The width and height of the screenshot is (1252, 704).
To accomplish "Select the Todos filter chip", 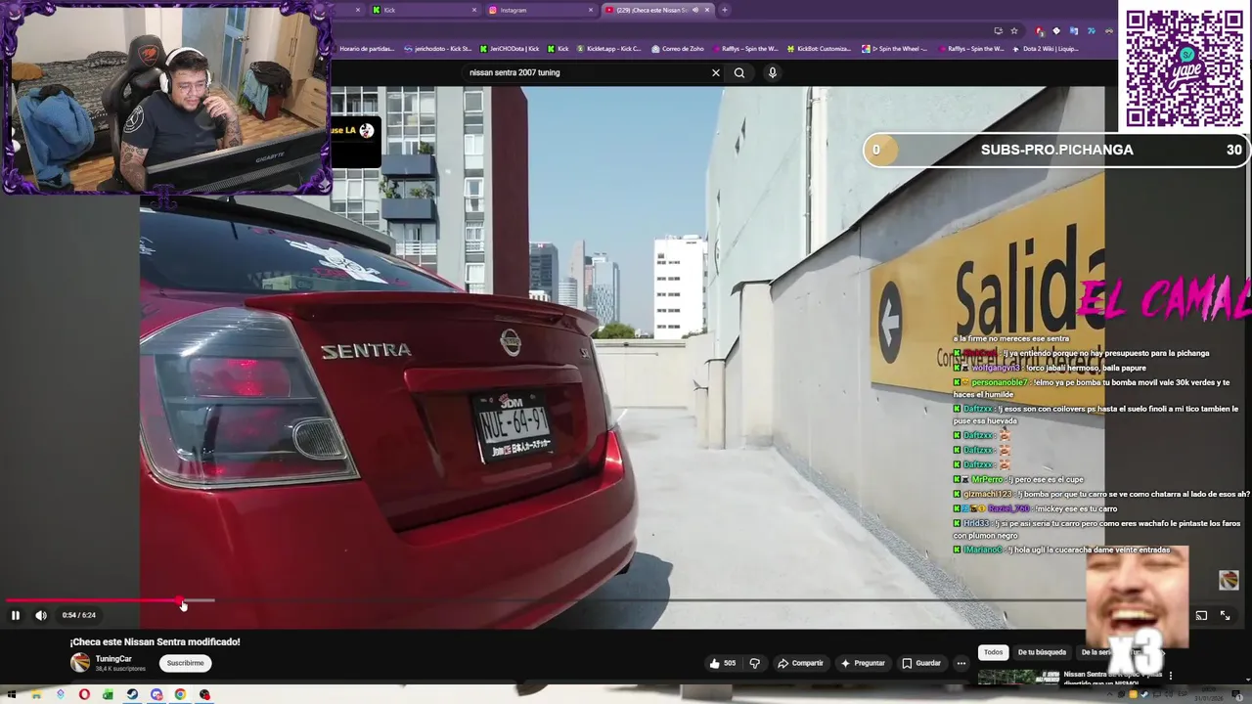I will [993, 652].
